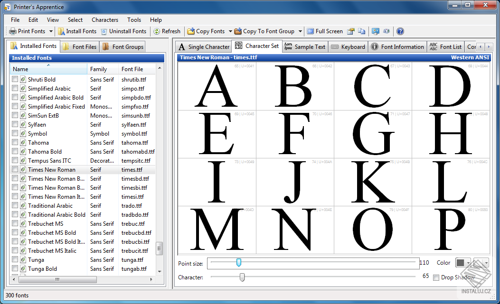500x304 pixels.
Task: Click the copy pages icon in toolbar
Action: pos(362,31)
